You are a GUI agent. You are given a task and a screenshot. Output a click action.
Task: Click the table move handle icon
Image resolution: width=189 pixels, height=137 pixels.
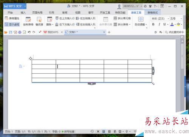pos(30,58)
